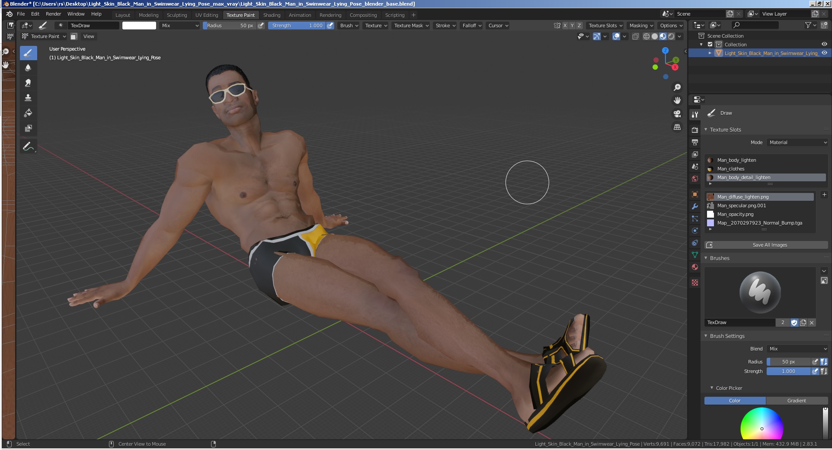This screenshot has height=450, width=832.
Task: Click the Strength slider in Brush Settings
Action: tap(788, 371)
